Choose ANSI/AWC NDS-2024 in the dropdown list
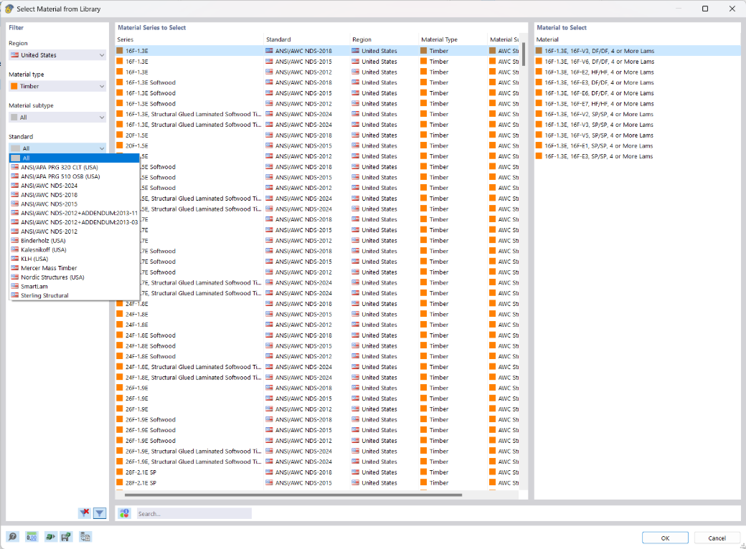 coord(75,186)
